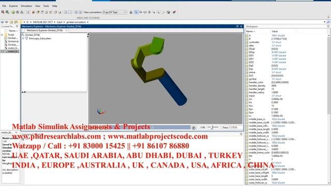
Task: Click the MATLAB 2021 OCT path segment
Action: (x=42, y=22)
